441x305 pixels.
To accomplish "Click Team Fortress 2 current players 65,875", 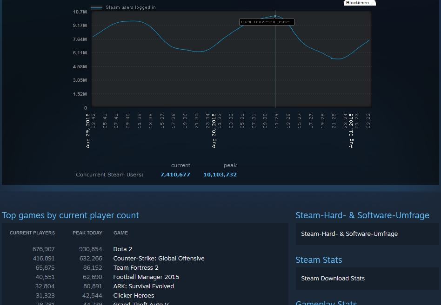I will click(45, 268).
